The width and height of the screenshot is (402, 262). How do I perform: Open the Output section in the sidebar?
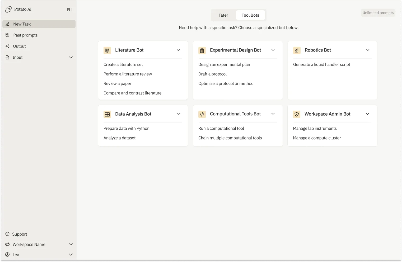pos(19,46)
